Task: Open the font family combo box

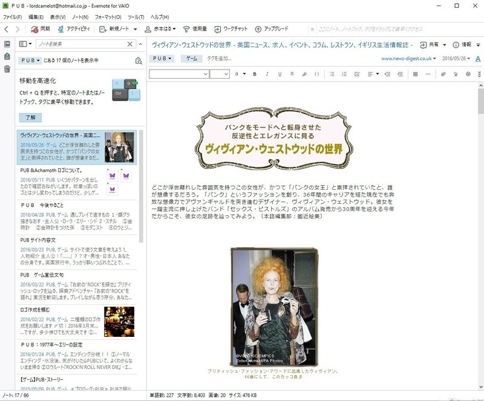Action: (x=179, y=74)
